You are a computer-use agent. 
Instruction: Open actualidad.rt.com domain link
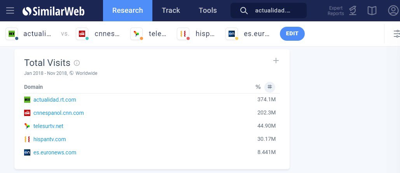54,100
